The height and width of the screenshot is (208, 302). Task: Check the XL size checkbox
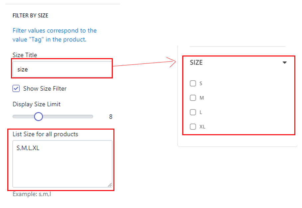click(x=193, y=126)
